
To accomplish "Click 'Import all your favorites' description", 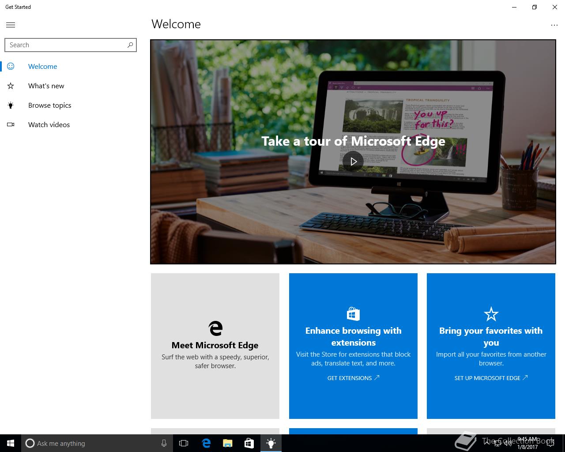I will coord(491,358).
